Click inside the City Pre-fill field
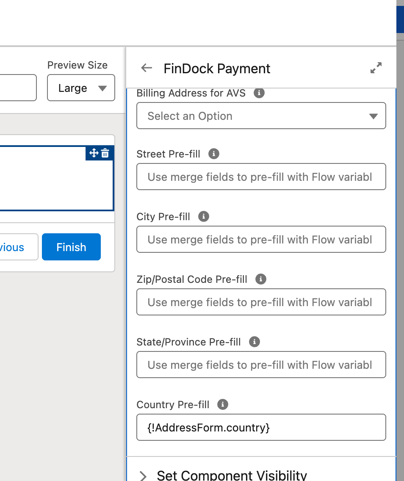Image resolution: width=404 pixels, height=481 pixels. [x=261, y=239]
